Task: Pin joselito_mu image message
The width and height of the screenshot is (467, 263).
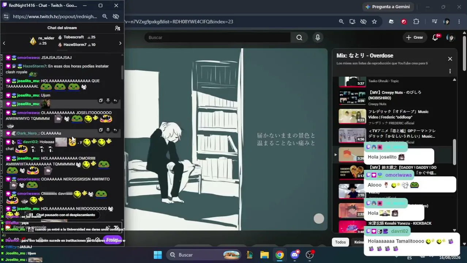Action: pyautogui.click(x=108, y=100)
